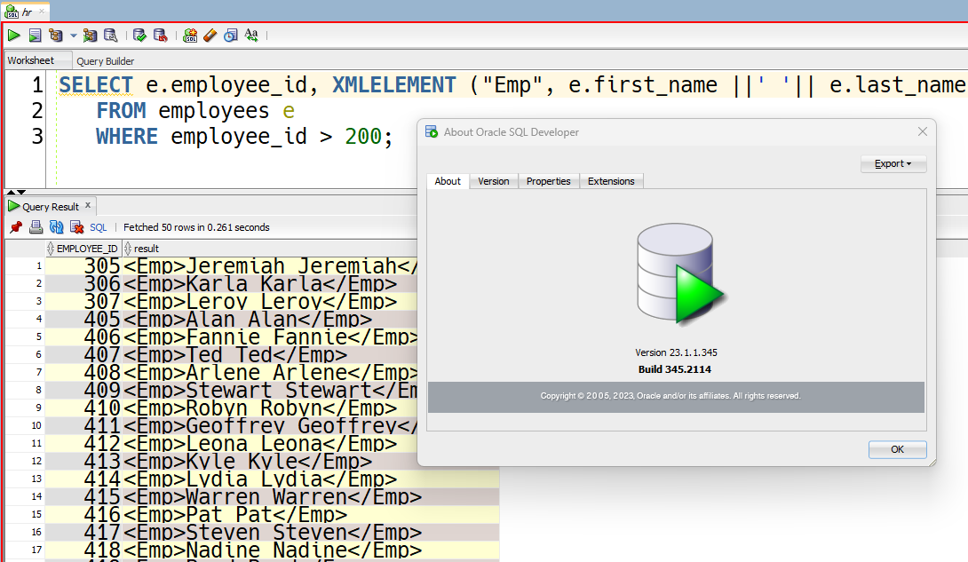Pin the Query Result panel

click(x=16, y=227)
